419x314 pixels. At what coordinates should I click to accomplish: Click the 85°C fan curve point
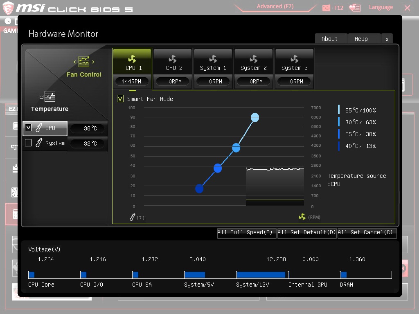pyautogui.click(x=255, y=117)
